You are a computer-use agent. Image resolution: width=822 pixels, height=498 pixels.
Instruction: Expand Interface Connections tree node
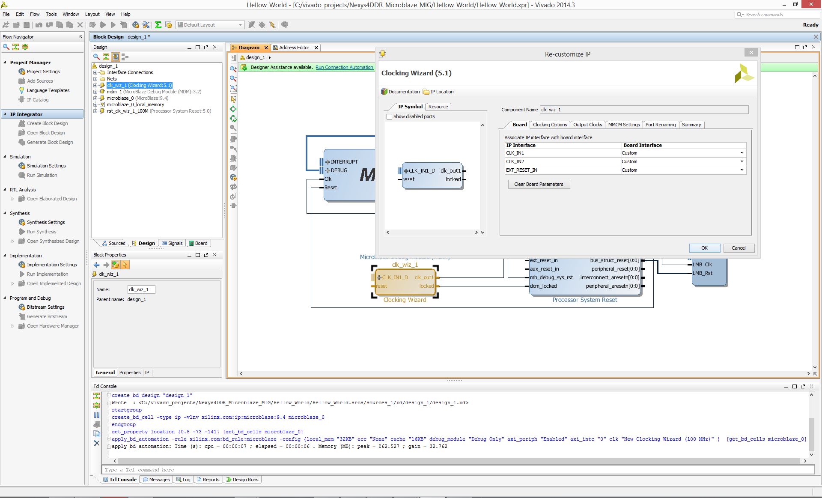95,72
